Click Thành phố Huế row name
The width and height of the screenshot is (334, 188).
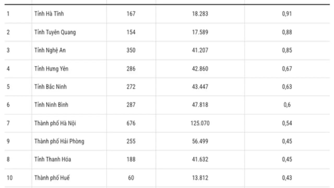coord(52,178)
